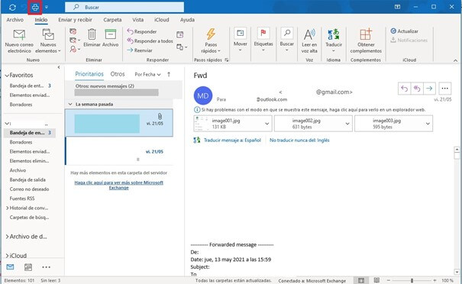The height and width of the screenshot is (284, 462).
Task: Collapse the Favoritos section
Action: click(x=7, y=76)
